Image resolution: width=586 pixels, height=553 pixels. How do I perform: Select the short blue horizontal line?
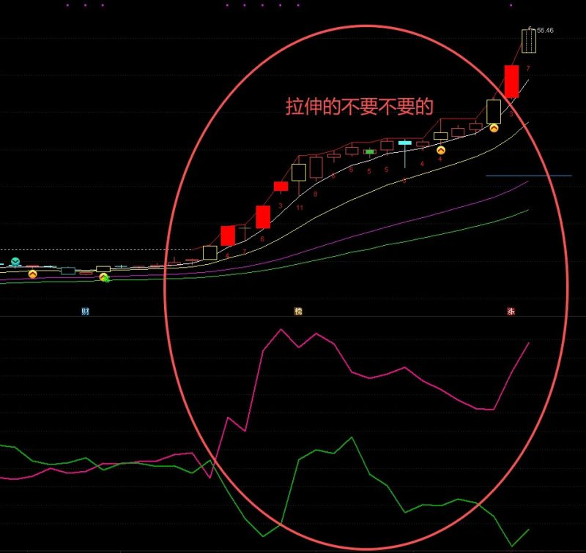[528, 176]
